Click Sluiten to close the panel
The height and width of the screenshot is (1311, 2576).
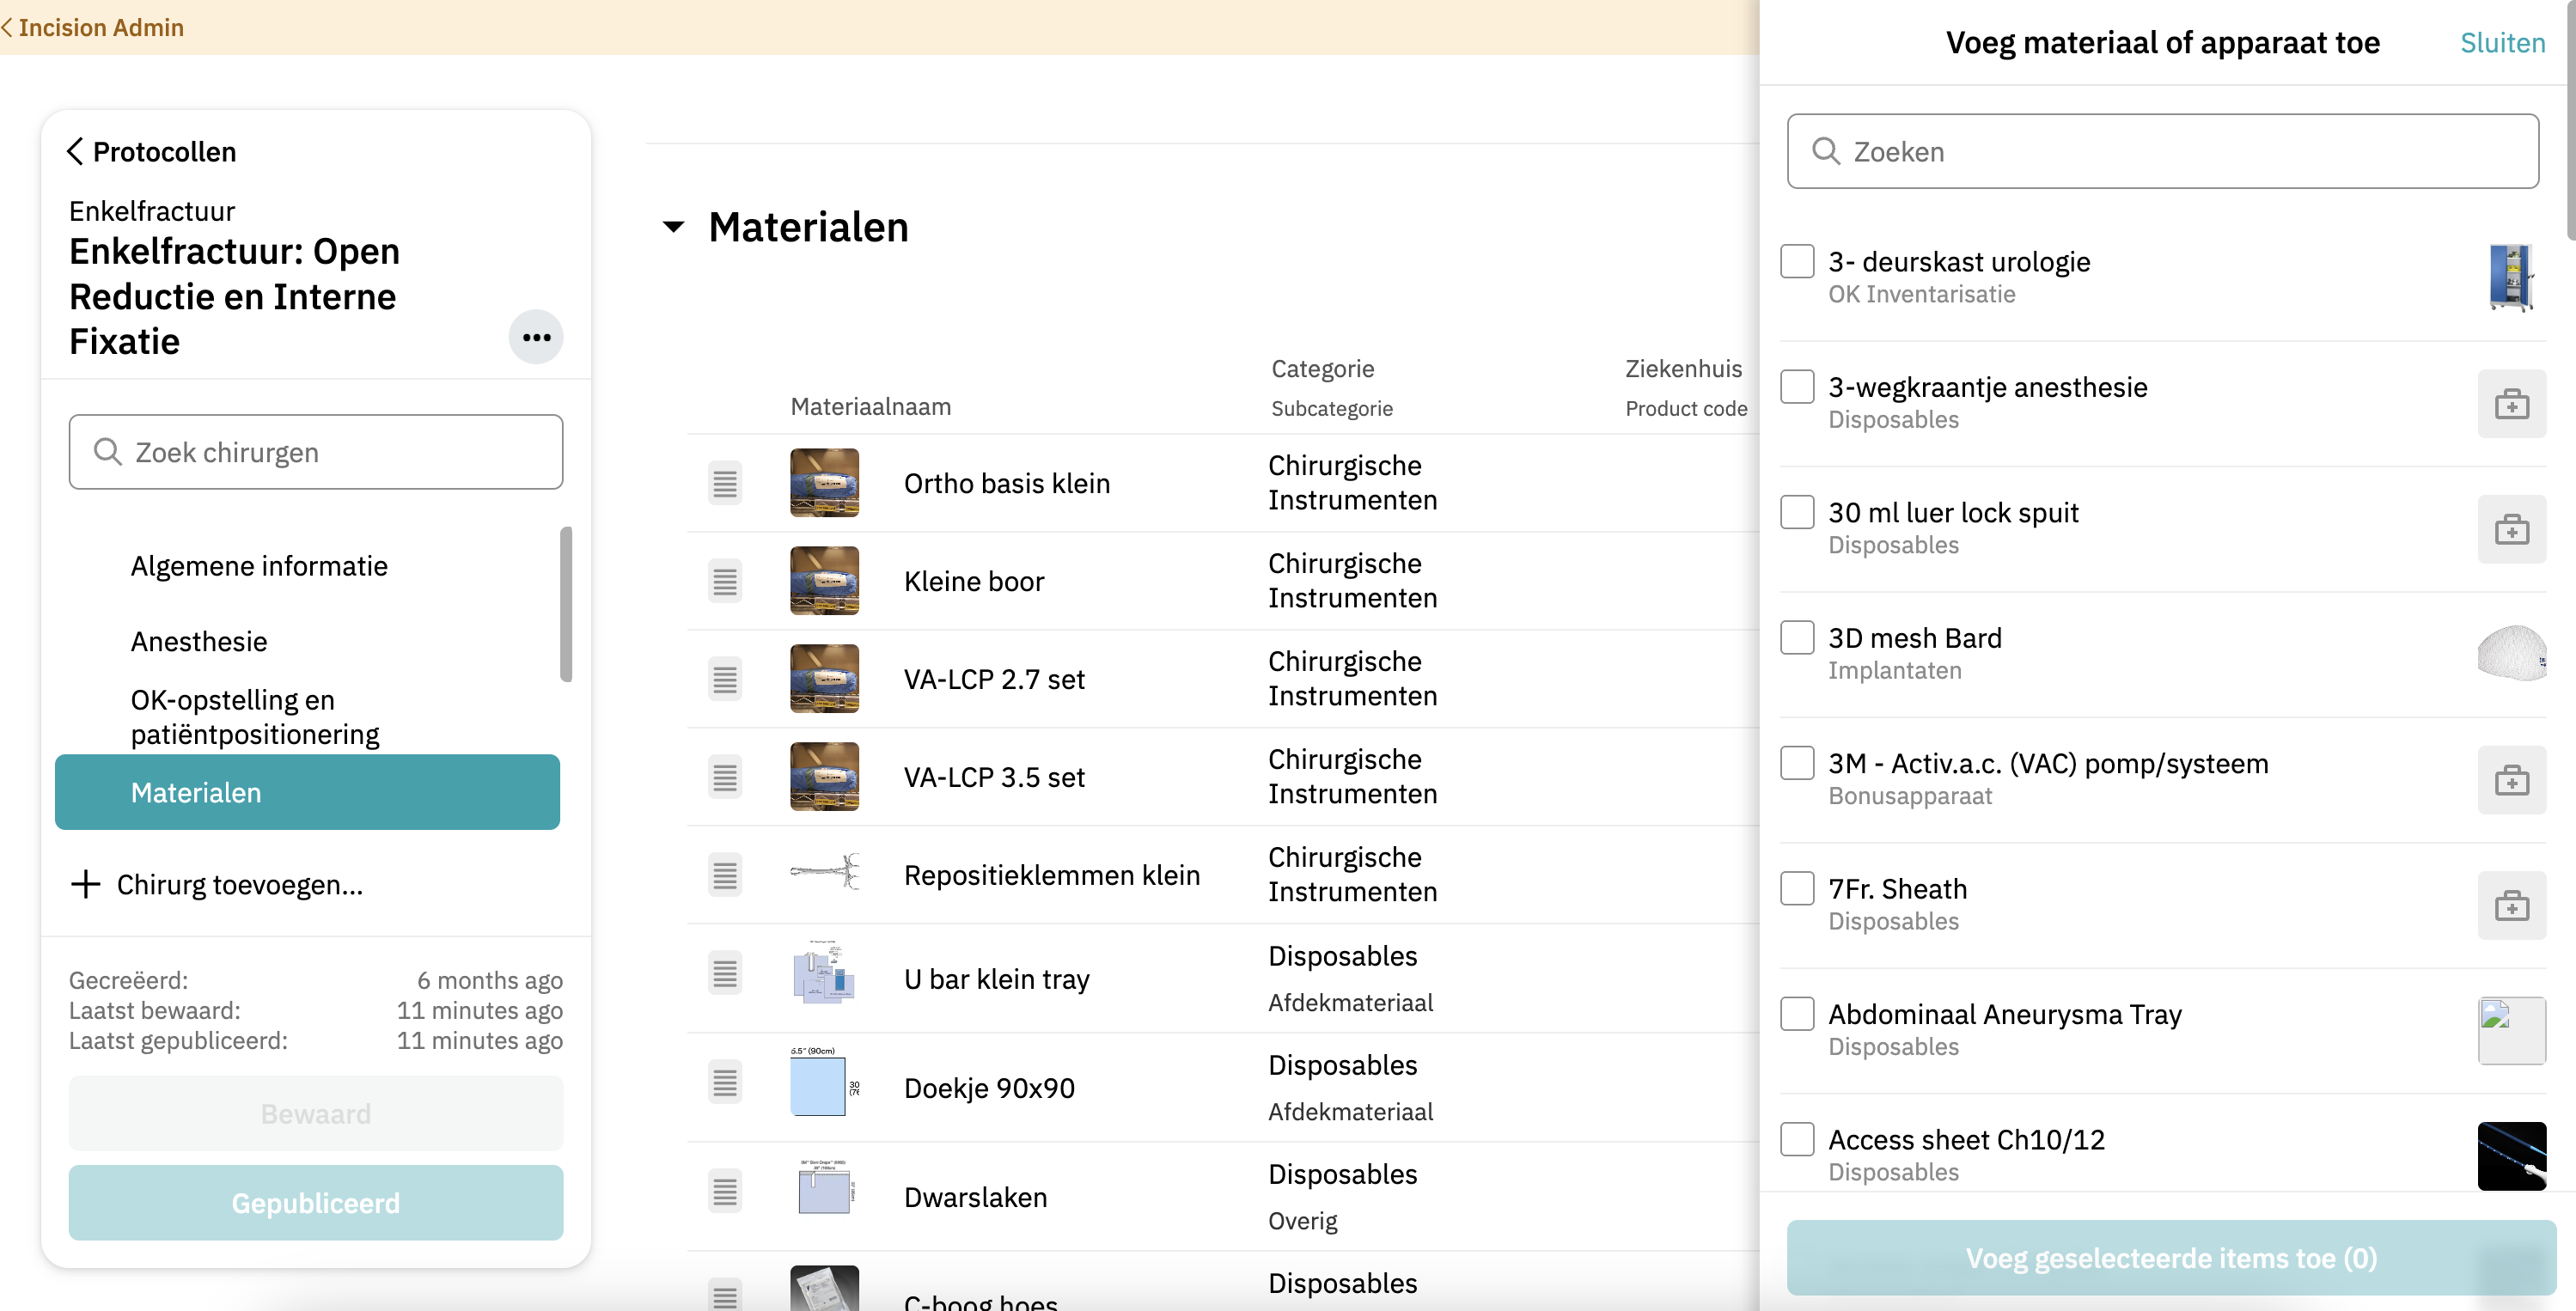tap(2502, 43)
